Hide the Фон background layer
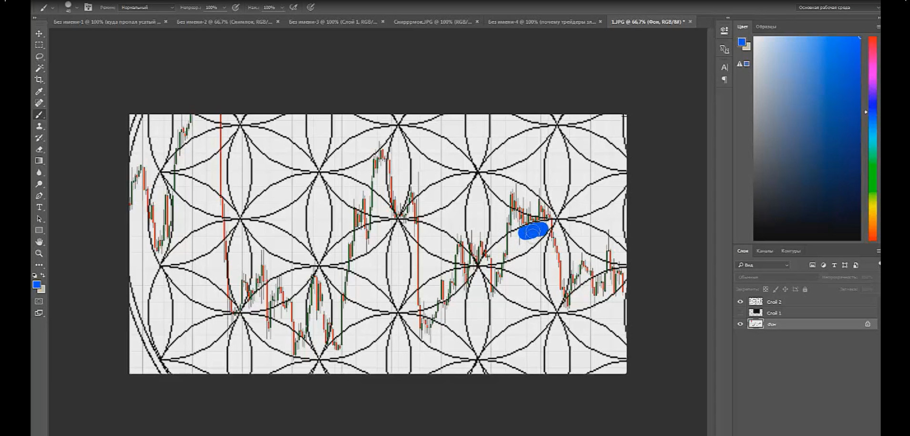 point(740,324)
